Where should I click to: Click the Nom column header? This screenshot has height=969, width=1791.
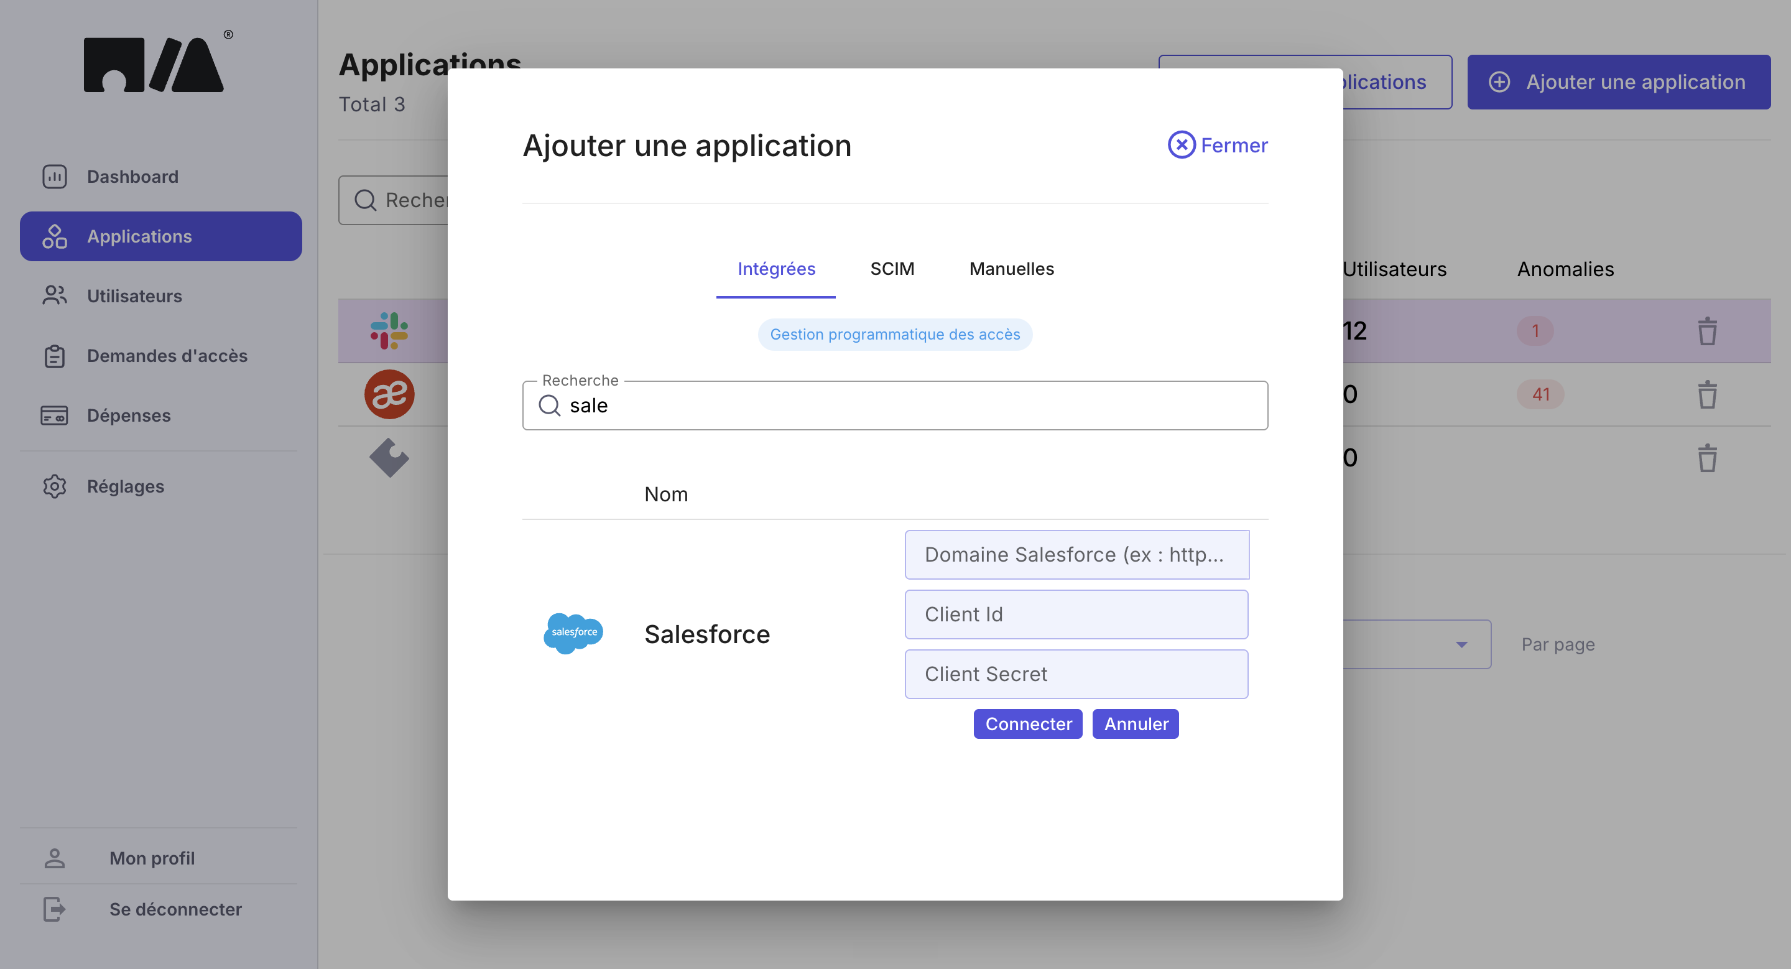666,494
